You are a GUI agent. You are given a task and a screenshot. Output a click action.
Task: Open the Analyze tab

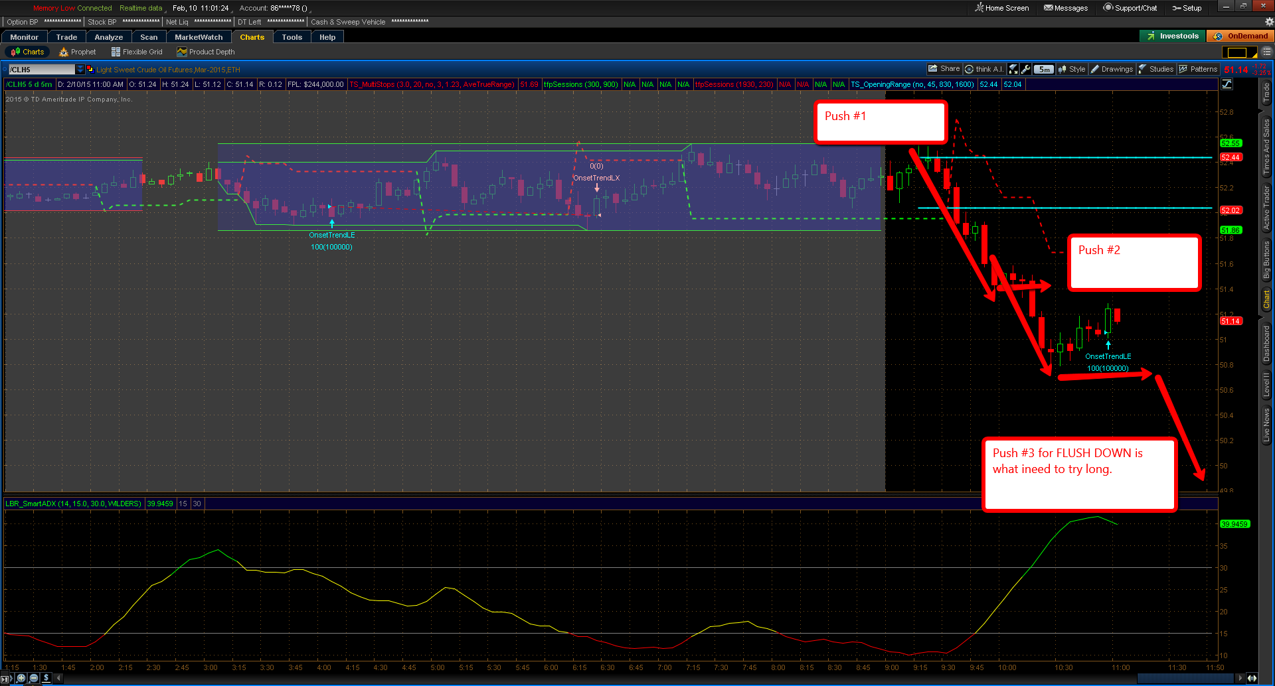109,37
